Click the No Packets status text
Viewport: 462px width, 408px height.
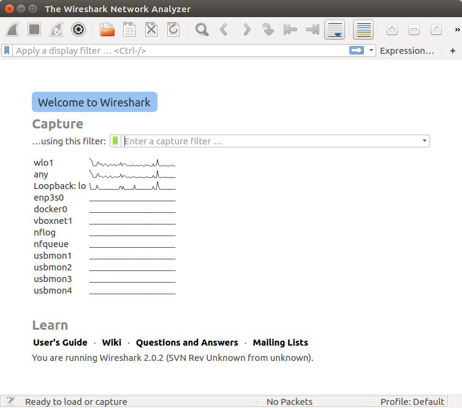pyautogui.click(x=289, y=401)
